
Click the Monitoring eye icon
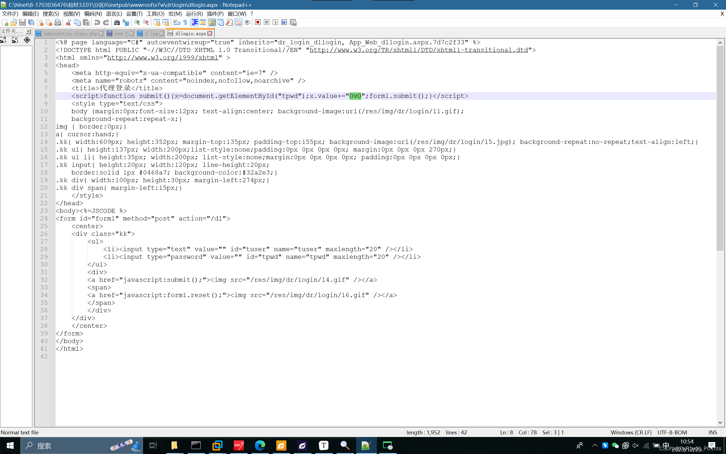click(x=247, y=22)
